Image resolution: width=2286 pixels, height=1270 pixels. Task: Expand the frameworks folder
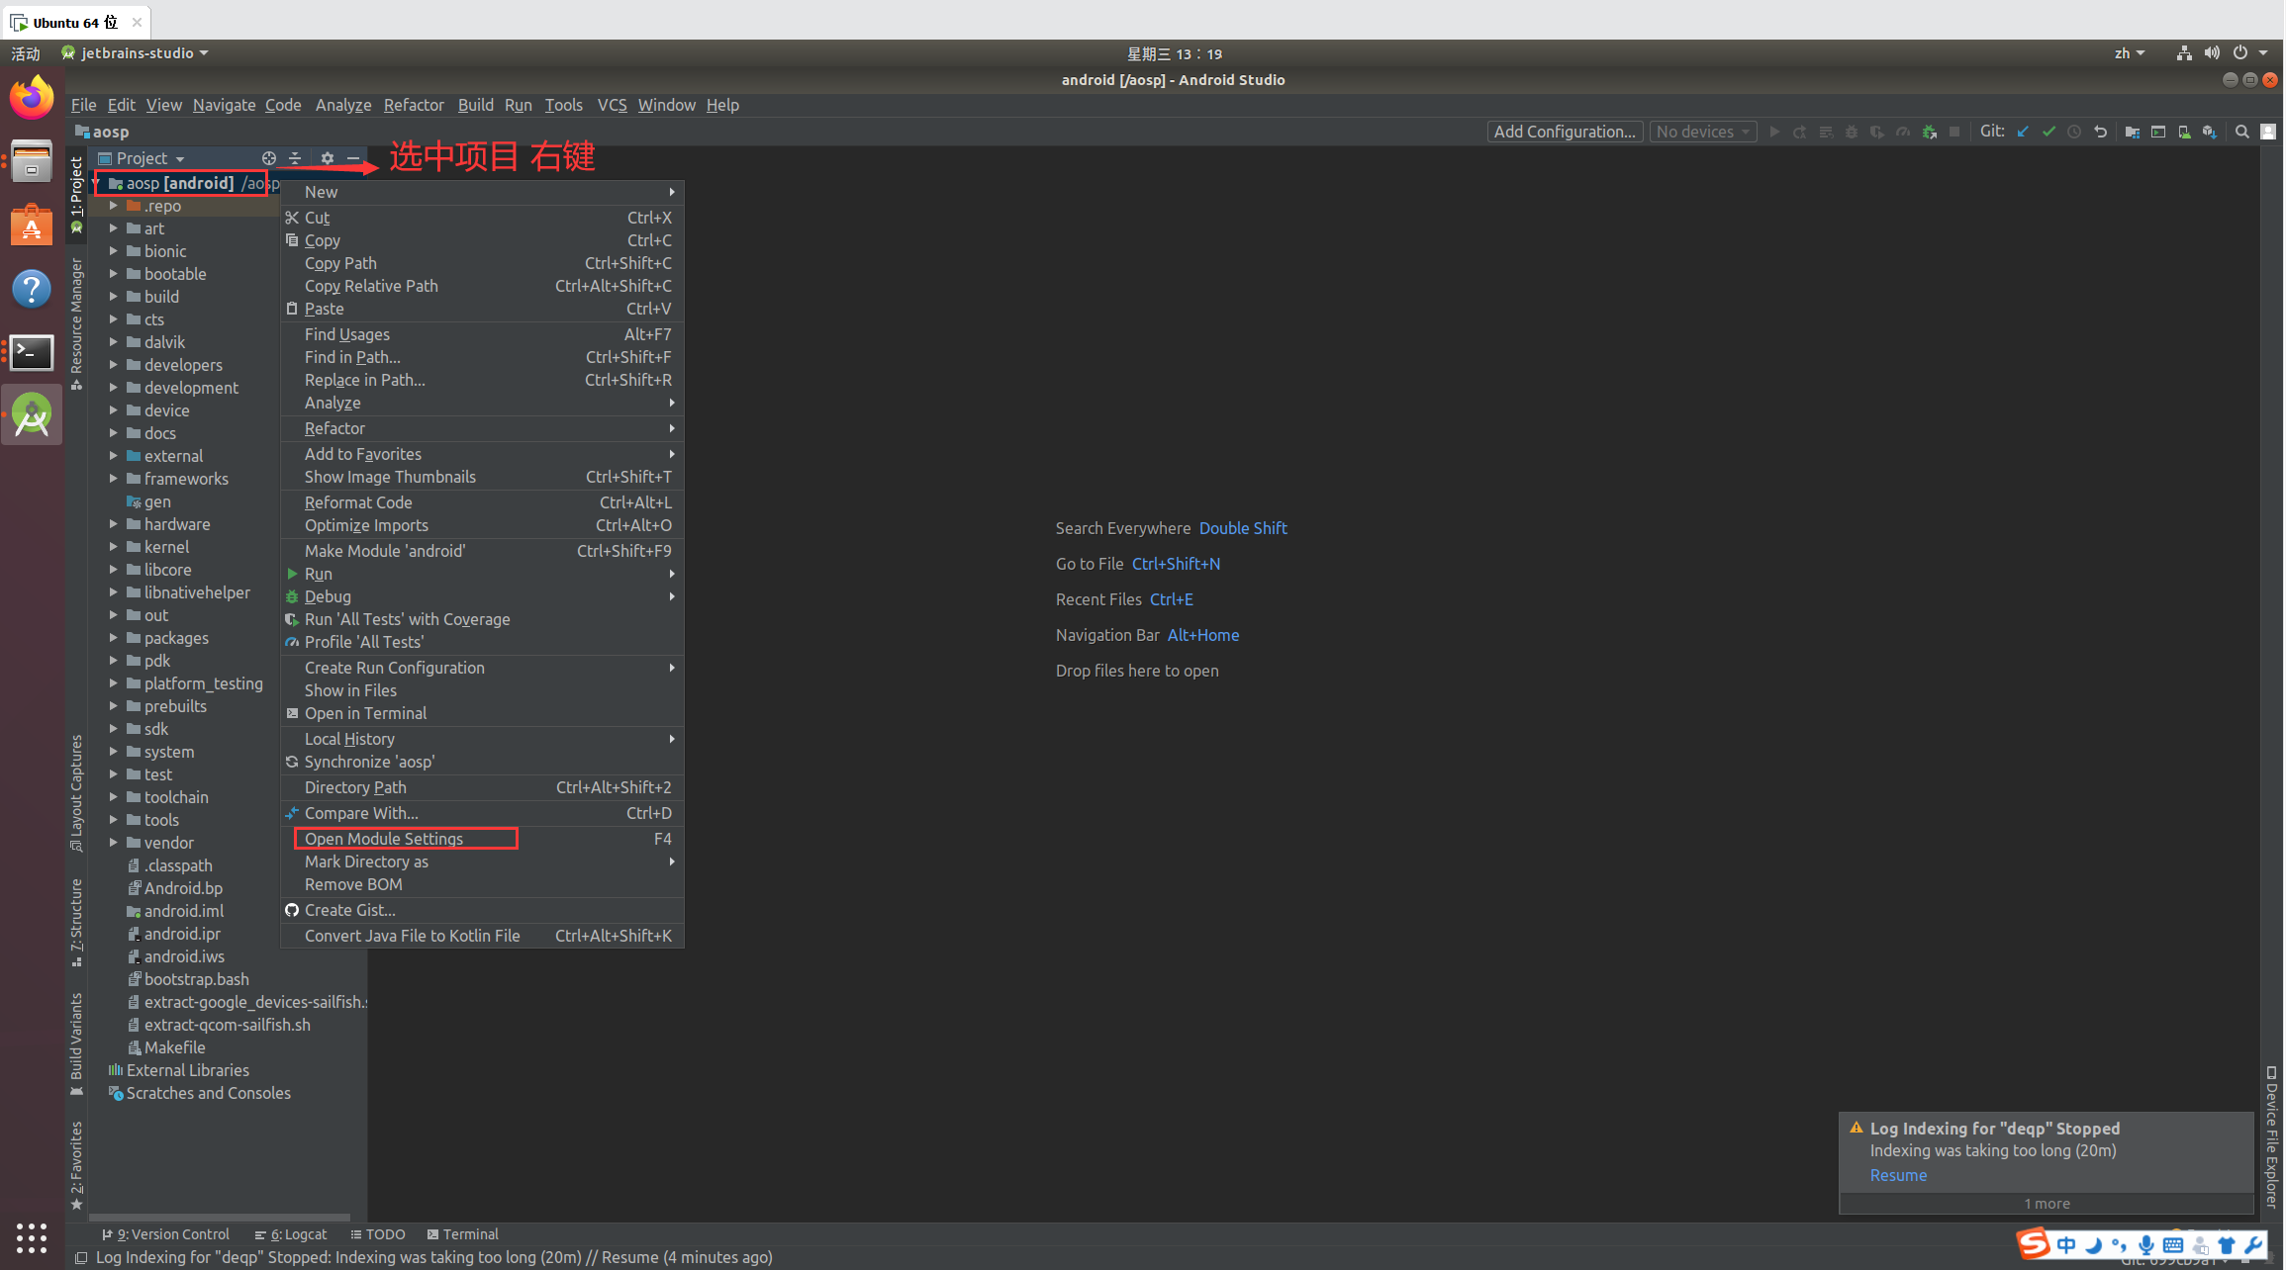point(113,479)
